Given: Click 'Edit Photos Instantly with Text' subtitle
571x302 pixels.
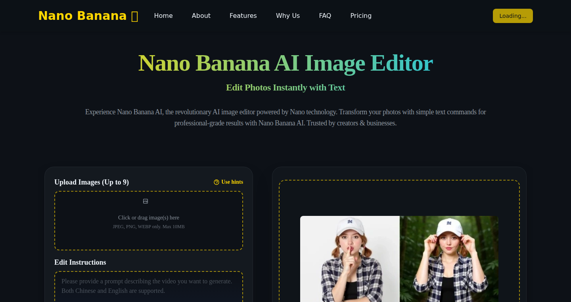Looking at the screenshot, I should [285, 87].
